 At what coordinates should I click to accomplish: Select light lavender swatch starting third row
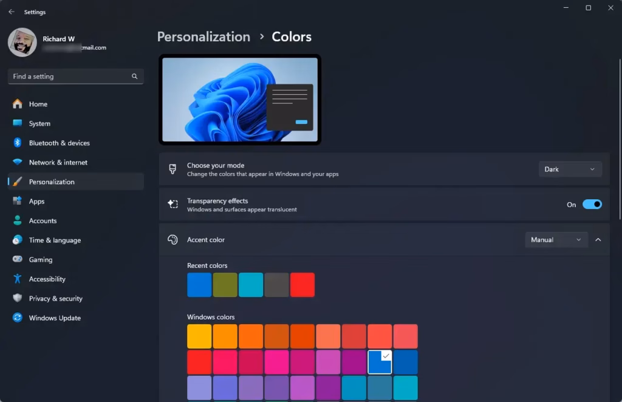coord(199,387)
